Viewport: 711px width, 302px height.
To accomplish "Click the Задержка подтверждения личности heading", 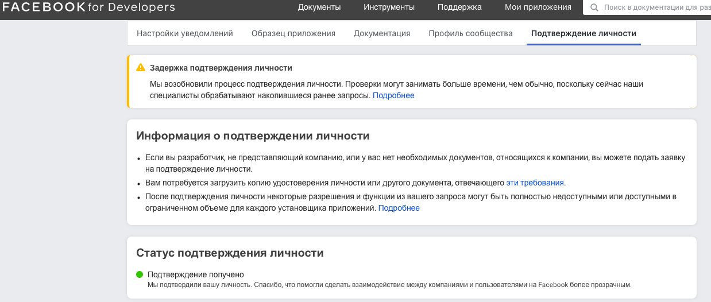I will [x=221, y=68].
